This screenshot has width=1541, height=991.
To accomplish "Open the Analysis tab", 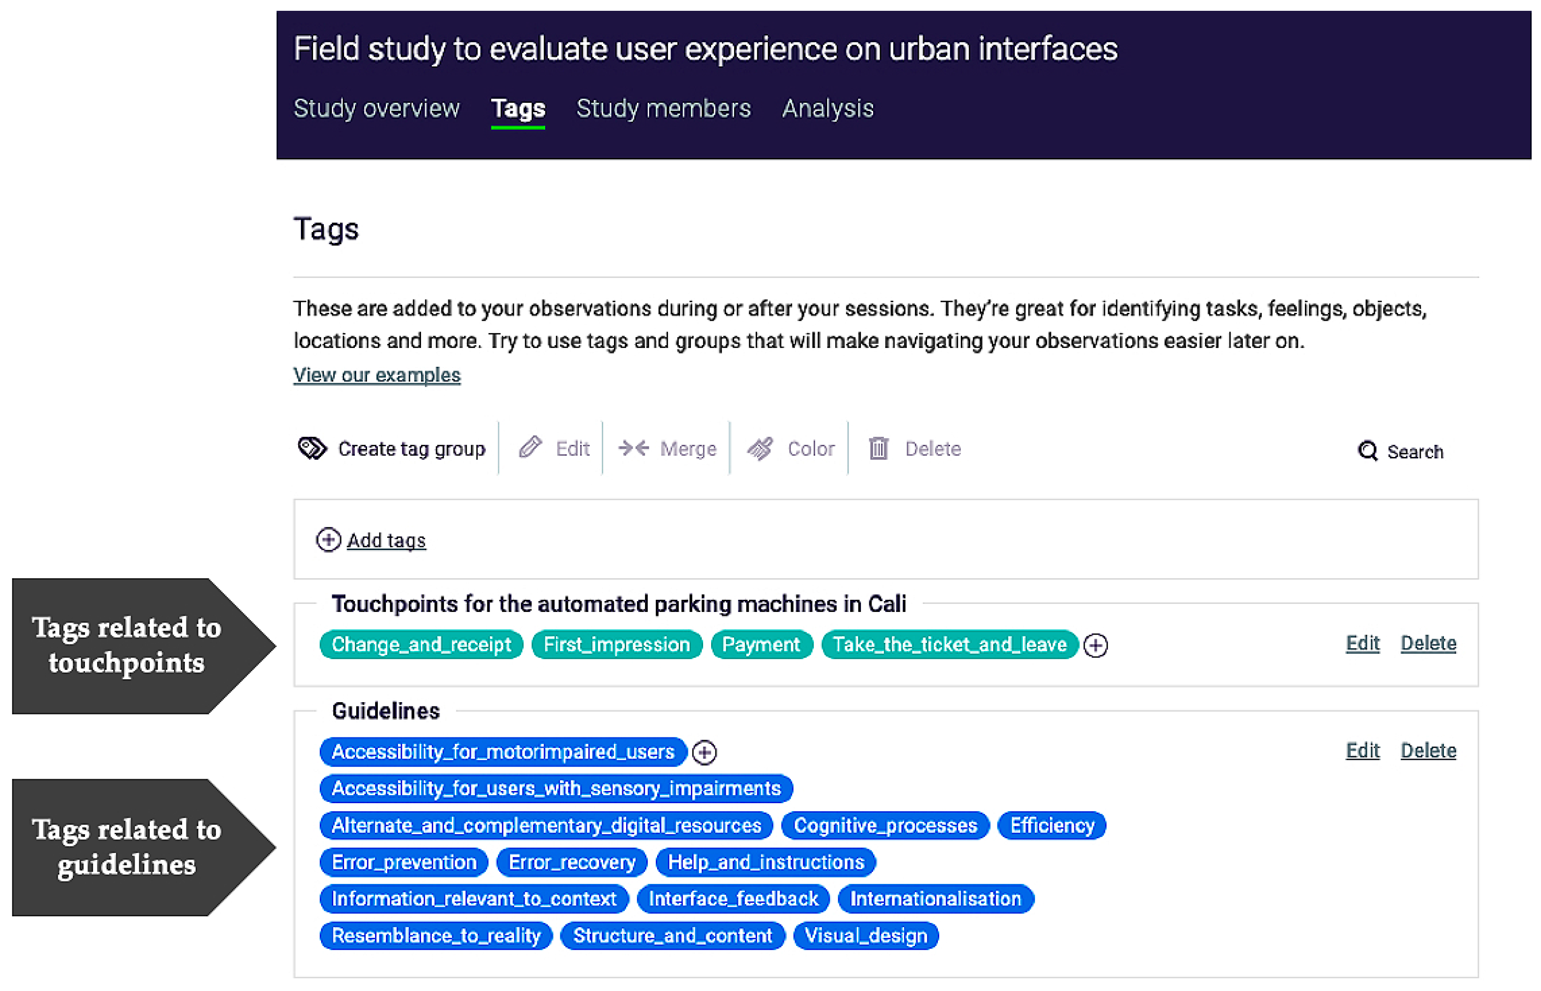I will point(828,108).
